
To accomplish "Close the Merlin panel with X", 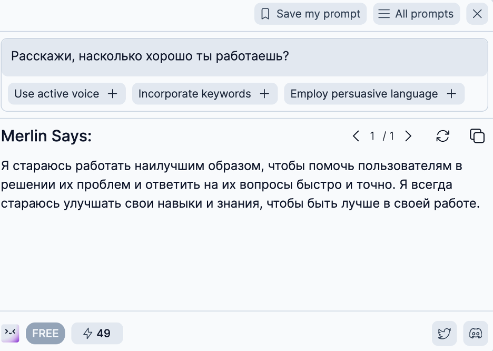I will 477,14.
